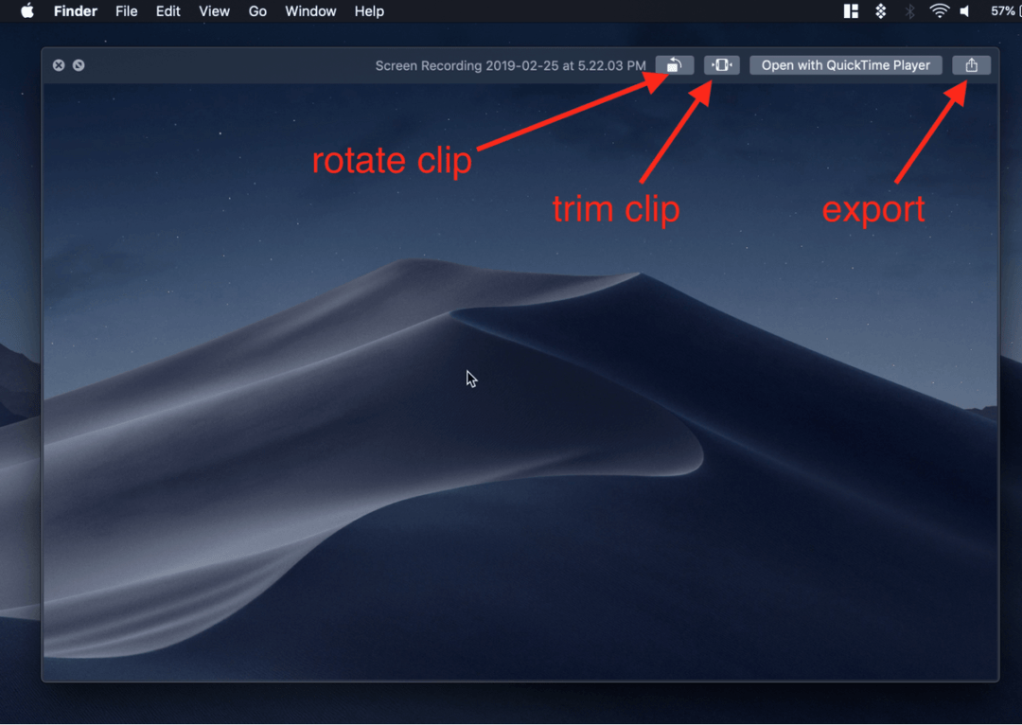Open the File menu
The height and width of the screenshot is (725, 1022).
point(126,11)
